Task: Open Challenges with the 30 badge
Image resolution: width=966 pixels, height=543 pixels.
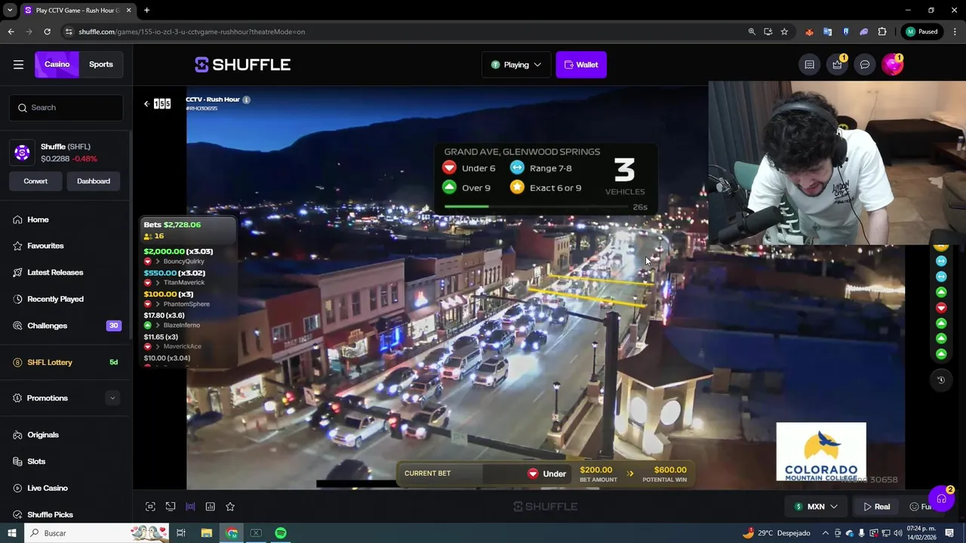Action: tap(66, 326)
